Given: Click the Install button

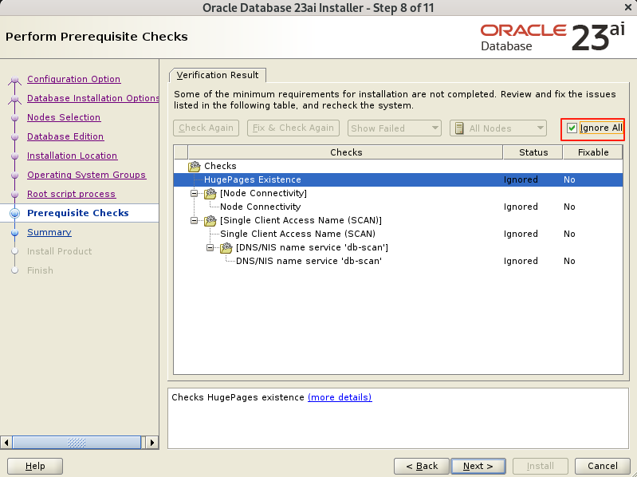Looking at the screenshot, I should pos(541,466).
